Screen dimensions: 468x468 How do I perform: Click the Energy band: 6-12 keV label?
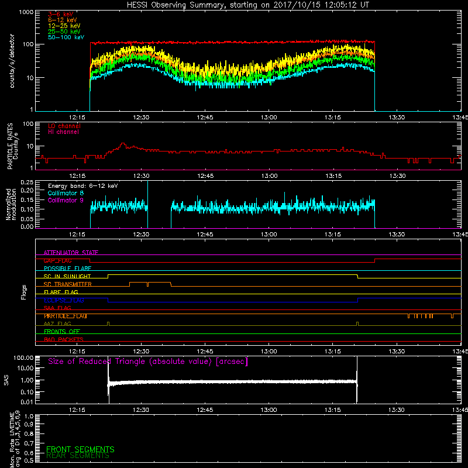coord(83,186)
